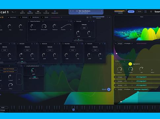Open BasicOscillator three-dot menu
Viewport: 160px width, 119px height.
[69, 21]
